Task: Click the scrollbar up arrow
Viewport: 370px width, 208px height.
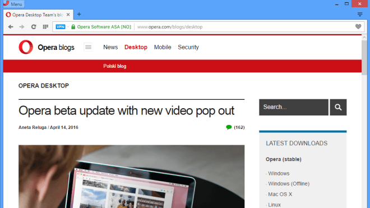Action: pos(364,38)
